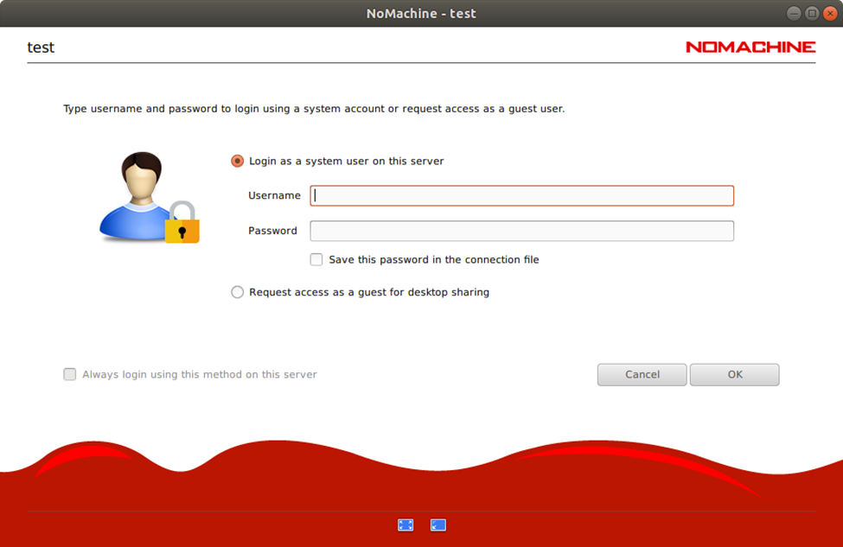Close the NoMachine window
Screen dimensions: 843x547
click(830, 14)
